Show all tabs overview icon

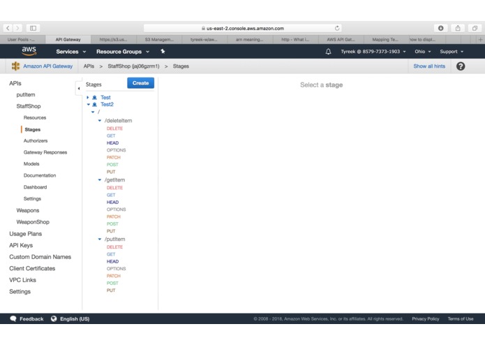[475, 28]
